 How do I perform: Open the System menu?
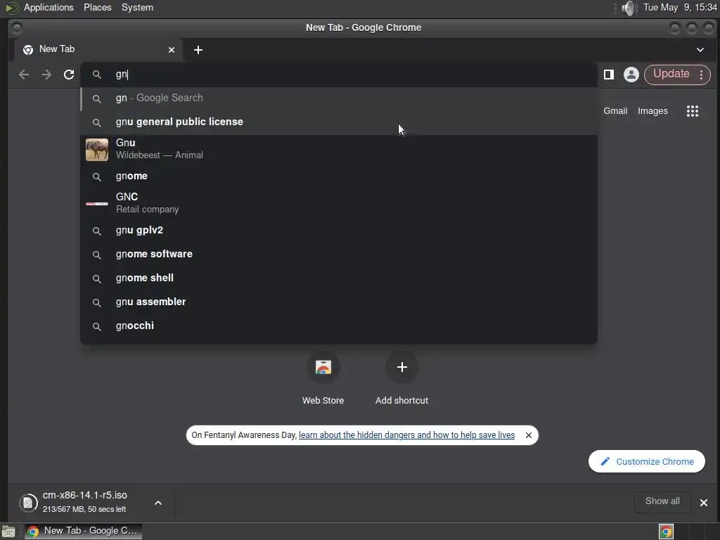tap(137, 7)
